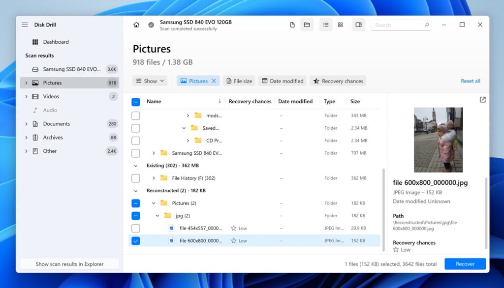The image size is (504, 288).
Task: Open the folder browse icon in toolbar
Action: 307,24
